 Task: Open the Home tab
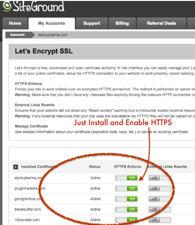[x=15, y=23]
